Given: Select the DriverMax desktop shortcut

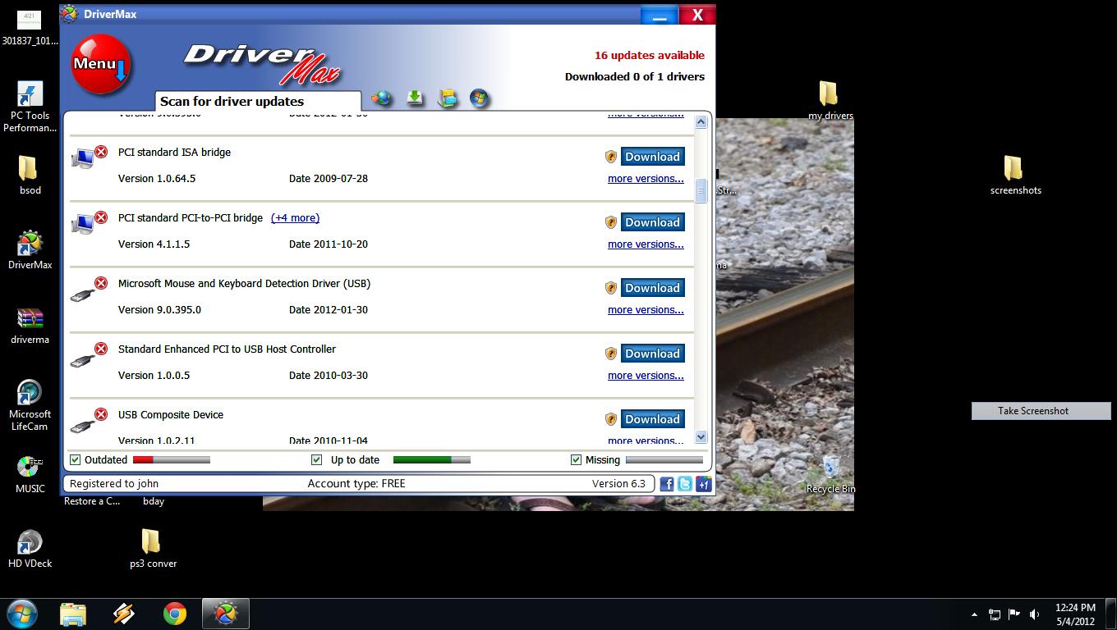Looking at the screenshot, I should [x=30, y=249].
